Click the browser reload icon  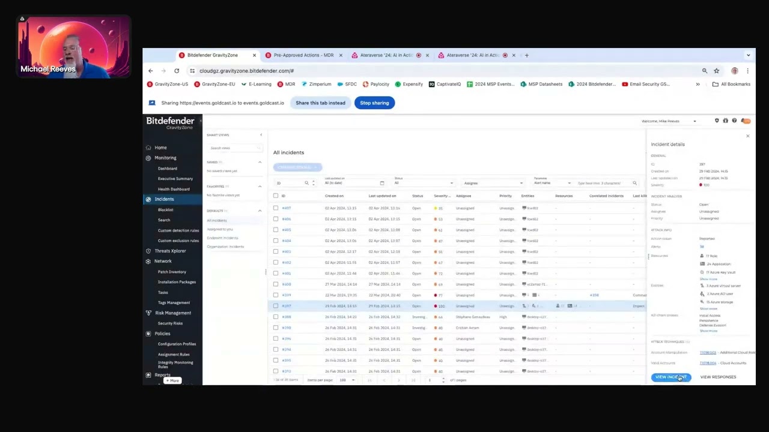176,71
